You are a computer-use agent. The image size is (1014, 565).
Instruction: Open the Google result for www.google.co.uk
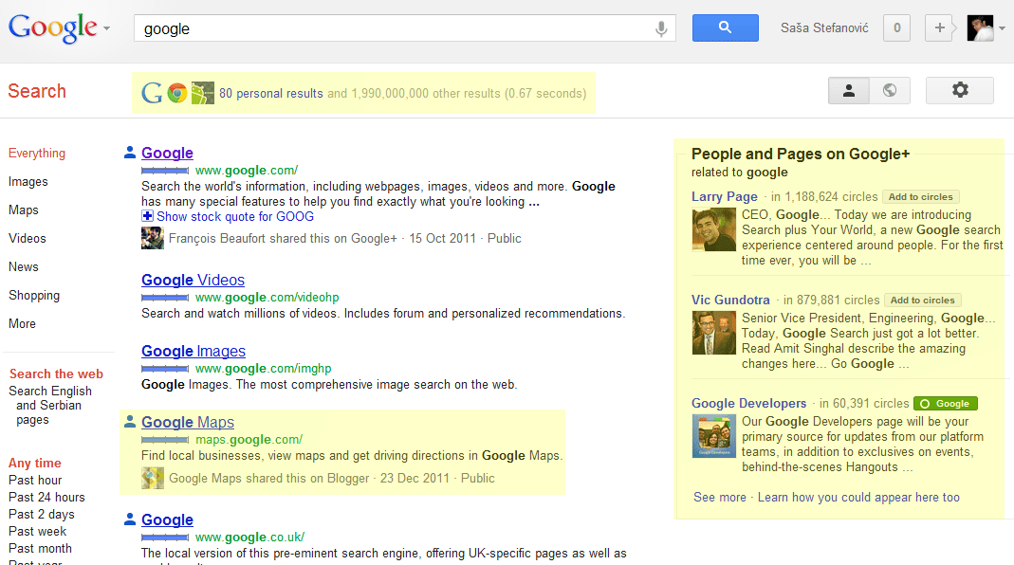(x=168, y=519)
